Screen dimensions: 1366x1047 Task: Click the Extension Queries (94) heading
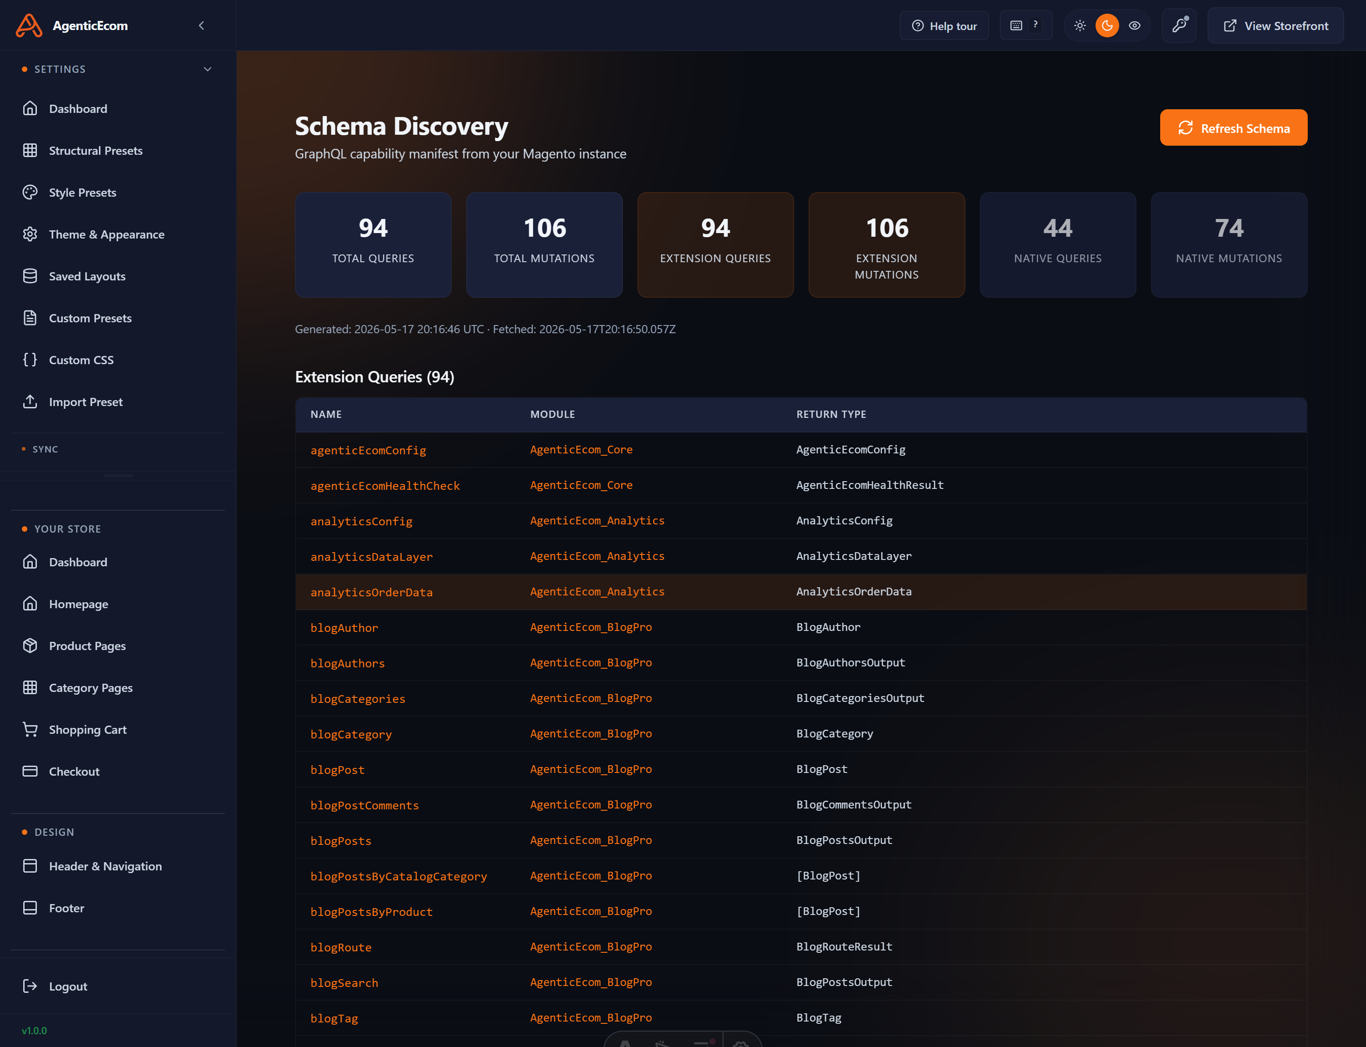point(375,377)
